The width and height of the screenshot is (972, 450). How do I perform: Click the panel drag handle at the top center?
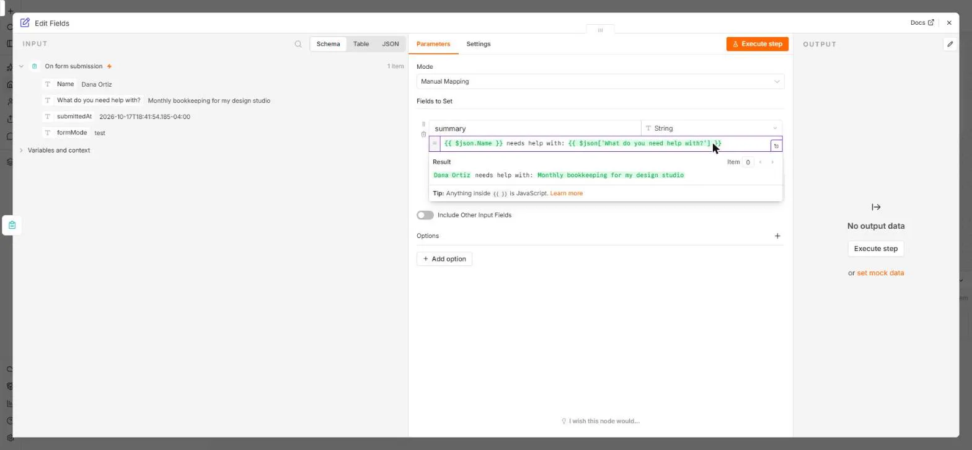600,30
